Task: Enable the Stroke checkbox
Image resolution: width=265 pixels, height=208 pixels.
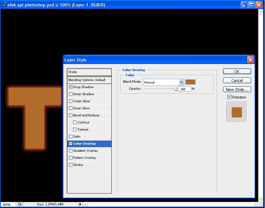Action: pyautogui.click(x=71, y=165)
